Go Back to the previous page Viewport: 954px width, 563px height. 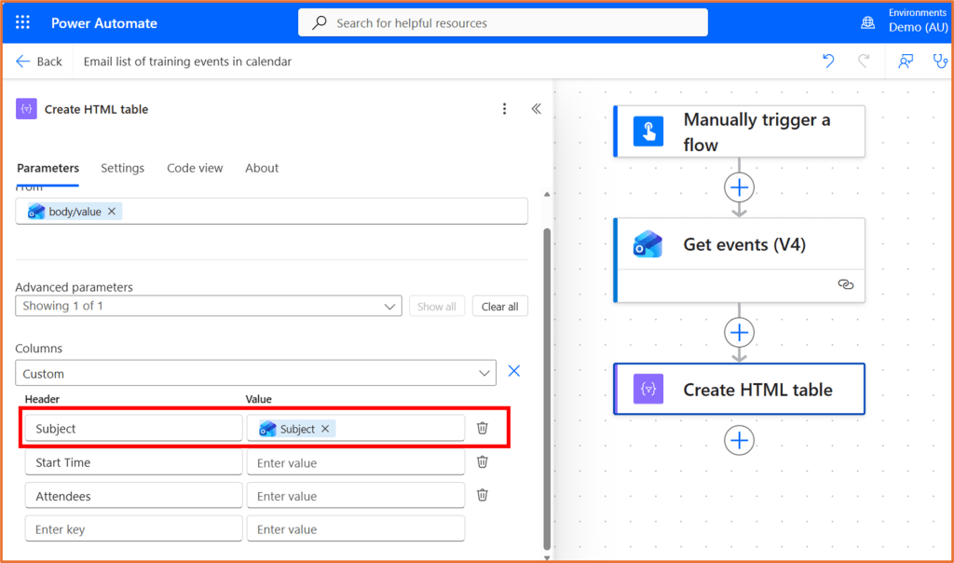pyautogui.click(x=39, y=62)
